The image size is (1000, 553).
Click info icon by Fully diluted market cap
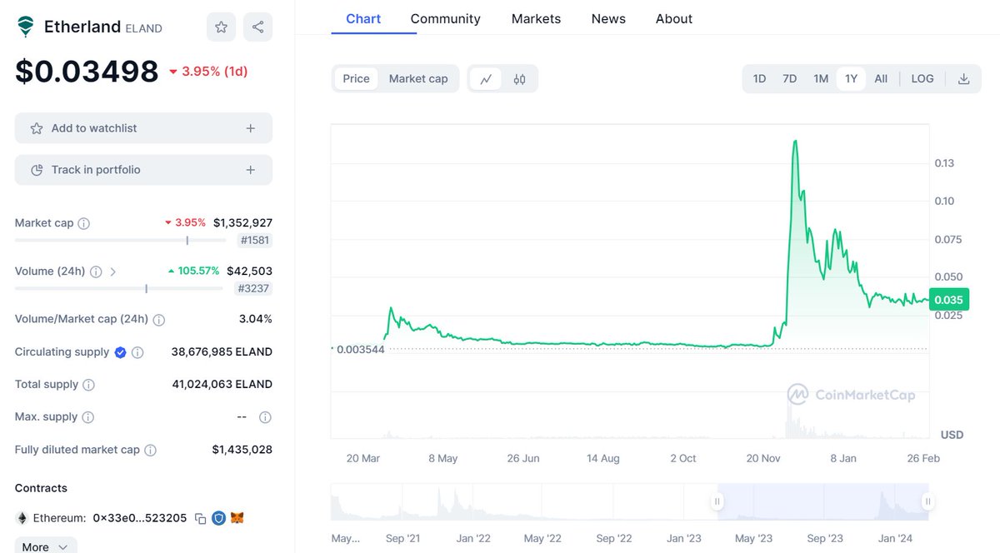pyautogui.click(x=150, y=450)
